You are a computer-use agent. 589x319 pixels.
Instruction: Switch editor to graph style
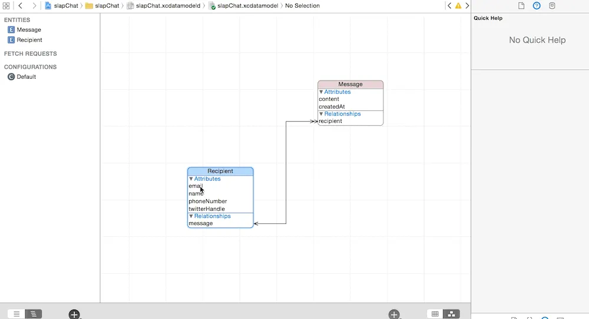(452, 314)
